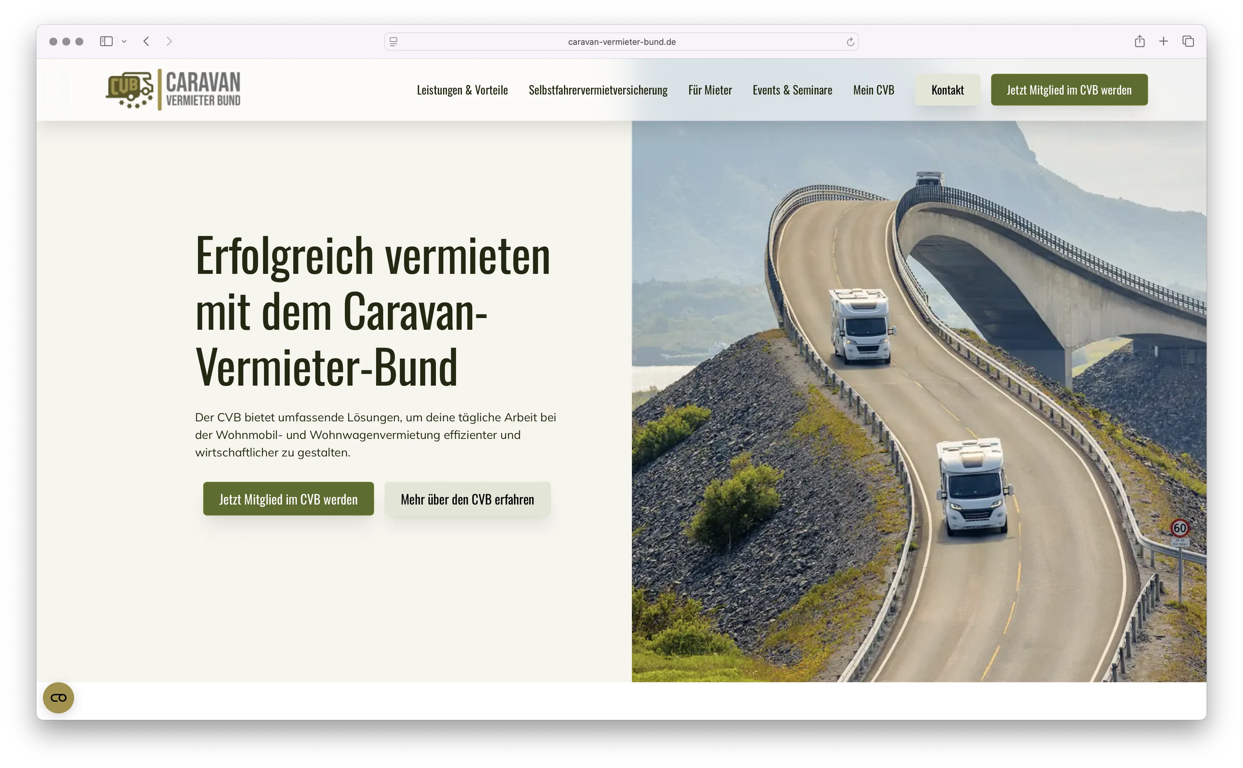Open Leistungen & Vorteile menu item
This screenshot has height=768, width=1243.
(462, 90)
